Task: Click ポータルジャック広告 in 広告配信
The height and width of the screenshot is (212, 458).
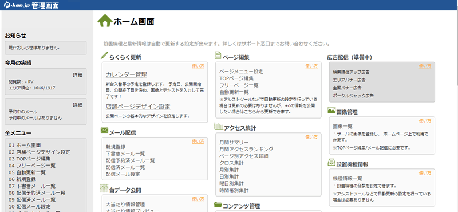Action: click(353, 96)
